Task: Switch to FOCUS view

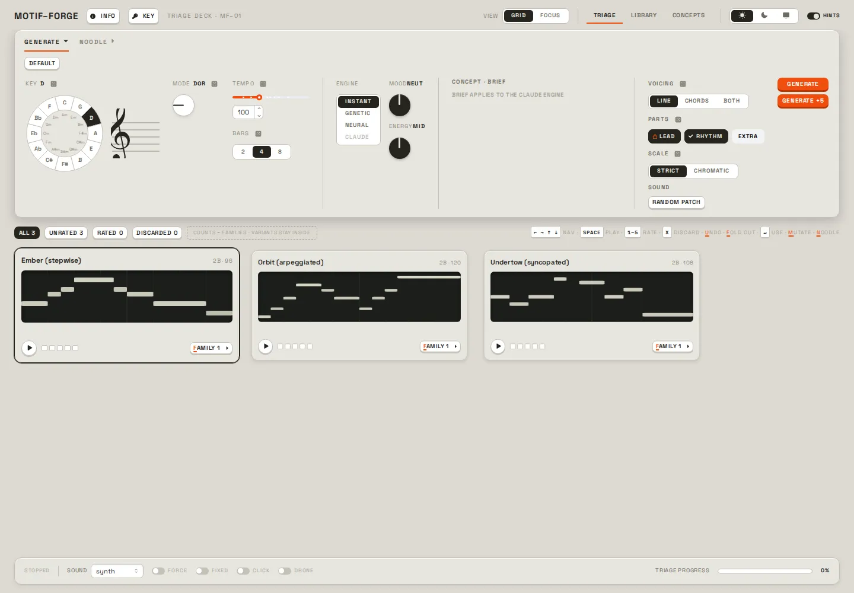Action: tap(550, 15)
